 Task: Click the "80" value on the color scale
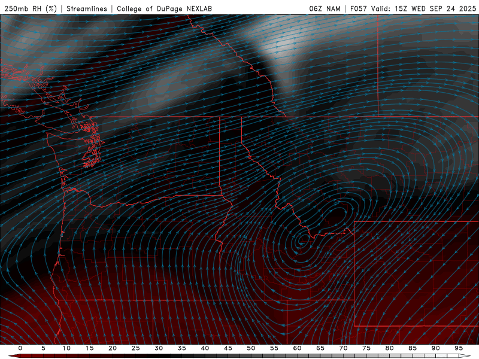coord(389,348)
